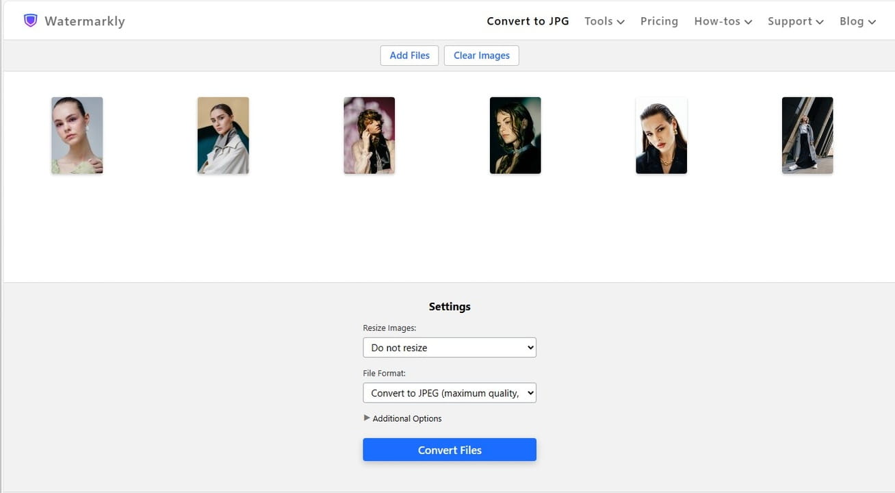895x493 pixels.
Task: Click the File Format label
Action: pyautogui.click(x=384, y=373)
